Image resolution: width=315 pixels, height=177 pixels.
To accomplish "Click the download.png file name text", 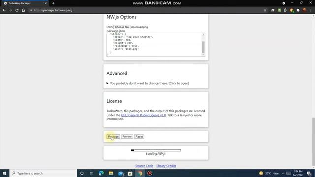I will point(139,27).
